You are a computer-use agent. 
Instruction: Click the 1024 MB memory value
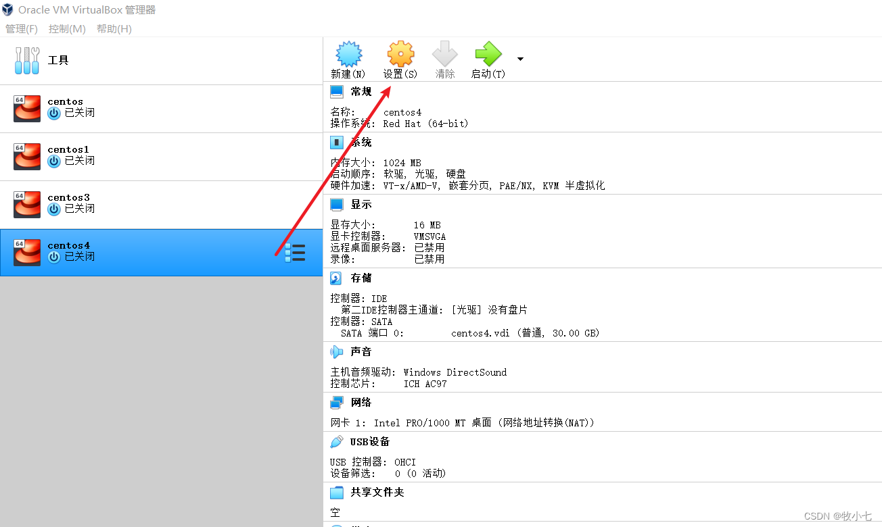pyautogui.click(x=402, y=163)
